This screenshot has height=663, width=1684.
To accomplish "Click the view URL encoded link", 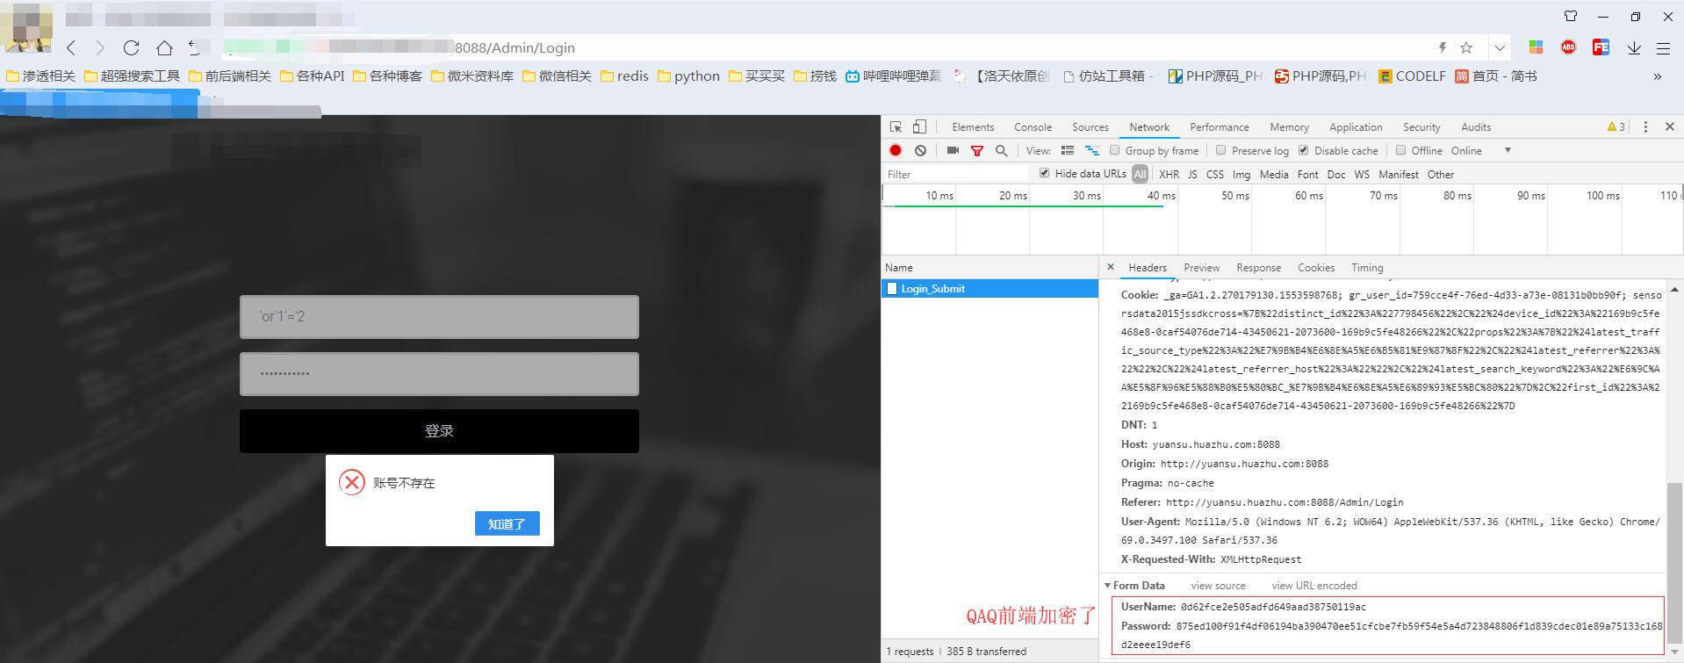I will point(1313,586).
